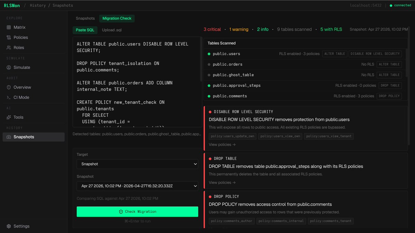
Task: Click the DROP TABLE tag on public.approval_steps row
Action: [x=390, y=86]
